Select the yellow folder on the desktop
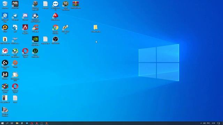The image size is (223, 125). coord(95,27)
